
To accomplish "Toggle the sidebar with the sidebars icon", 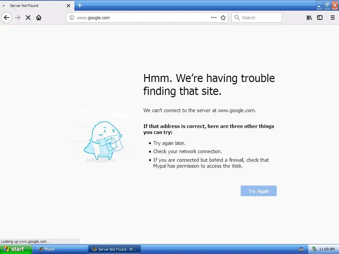I will [x=320, y=18].
